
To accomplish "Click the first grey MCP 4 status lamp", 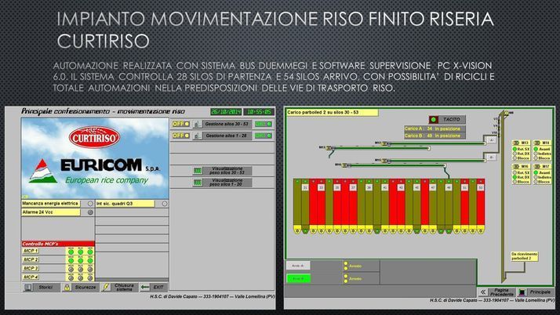I will (x=71, y=278).
